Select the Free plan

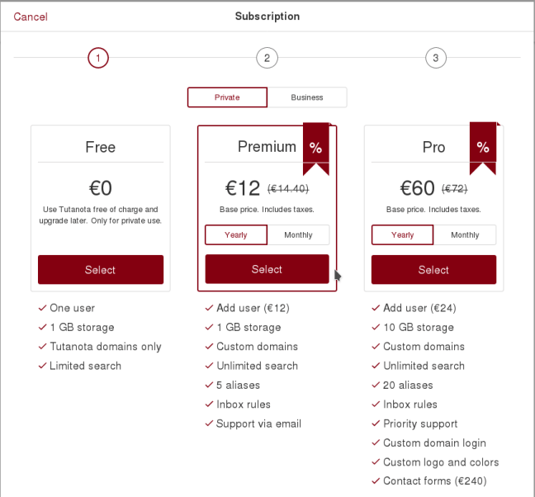point(101,270)
